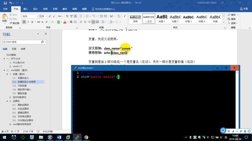The height and width of the screenshot is (141, 252).
Task: Toggle Distributed alignment
Action: [x=97, y=22]
